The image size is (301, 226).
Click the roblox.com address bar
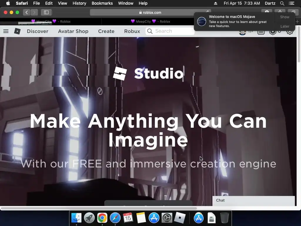[150, 12]
